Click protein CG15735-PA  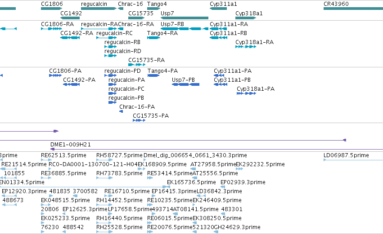pos(151,116)
